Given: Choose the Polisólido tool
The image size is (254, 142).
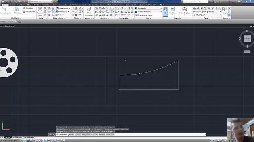Looking at the screenshot, I should click(28, 8).
